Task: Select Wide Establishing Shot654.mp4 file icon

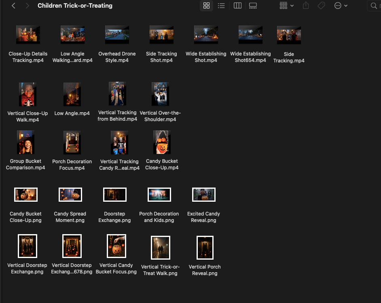Action: (x=250, y=35)
